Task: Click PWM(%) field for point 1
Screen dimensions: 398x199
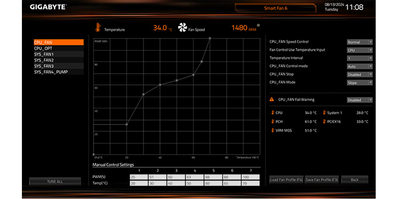Action: coord(139,177)
